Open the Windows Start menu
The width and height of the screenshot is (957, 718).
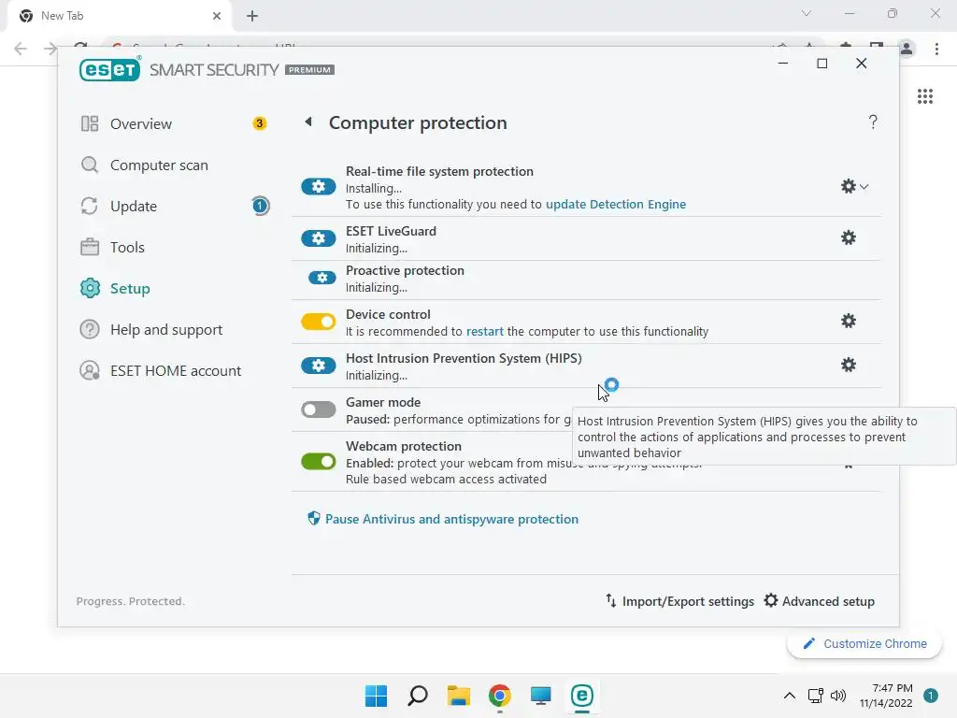(376, 696)
